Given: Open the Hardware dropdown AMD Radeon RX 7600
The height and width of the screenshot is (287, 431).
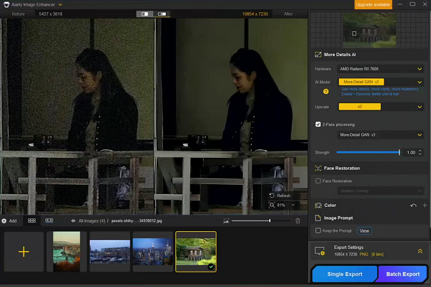Looking at the screenshot, I should [x=381, y=69].
